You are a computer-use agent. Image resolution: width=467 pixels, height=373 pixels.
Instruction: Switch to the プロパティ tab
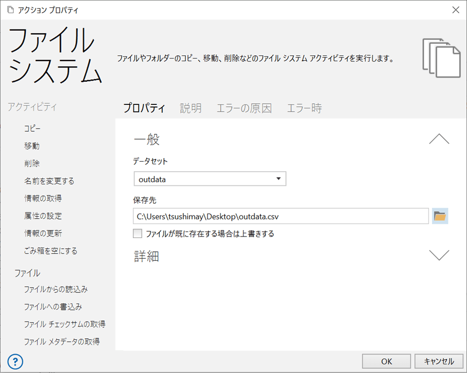click(x=144, y=108)
